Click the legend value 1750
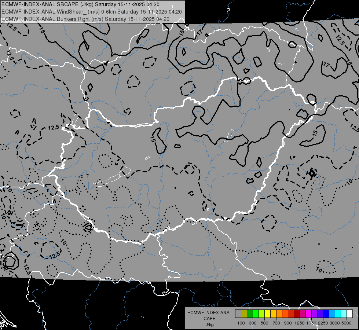This screenshot has height=330, width=359. coord(311,323)
